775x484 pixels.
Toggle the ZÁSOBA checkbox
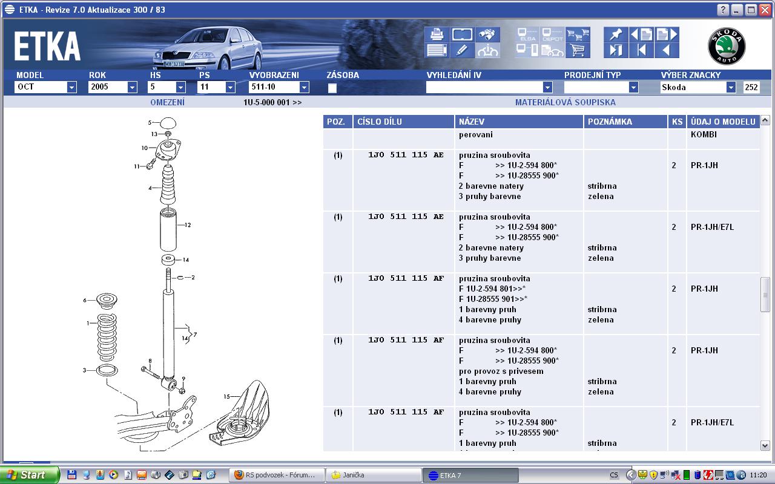(x=332, y=88)
